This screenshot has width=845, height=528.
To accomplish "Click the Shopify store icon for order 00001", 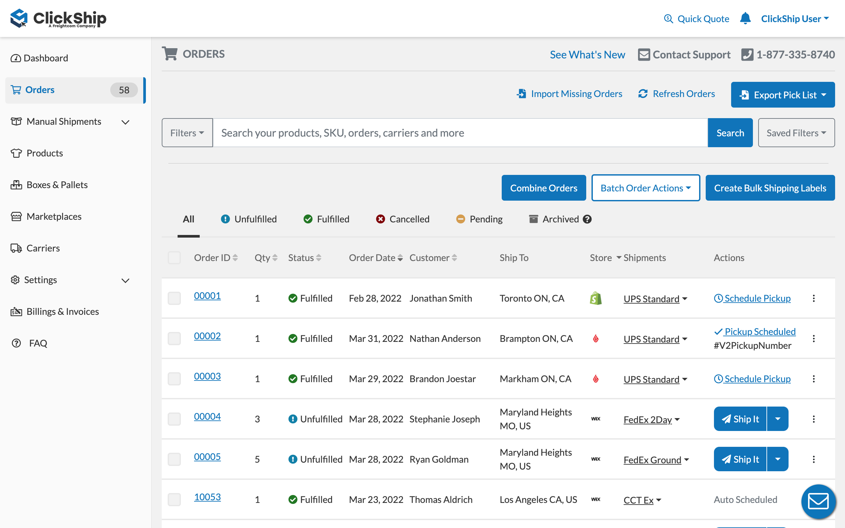I will (x=596, y=298).
